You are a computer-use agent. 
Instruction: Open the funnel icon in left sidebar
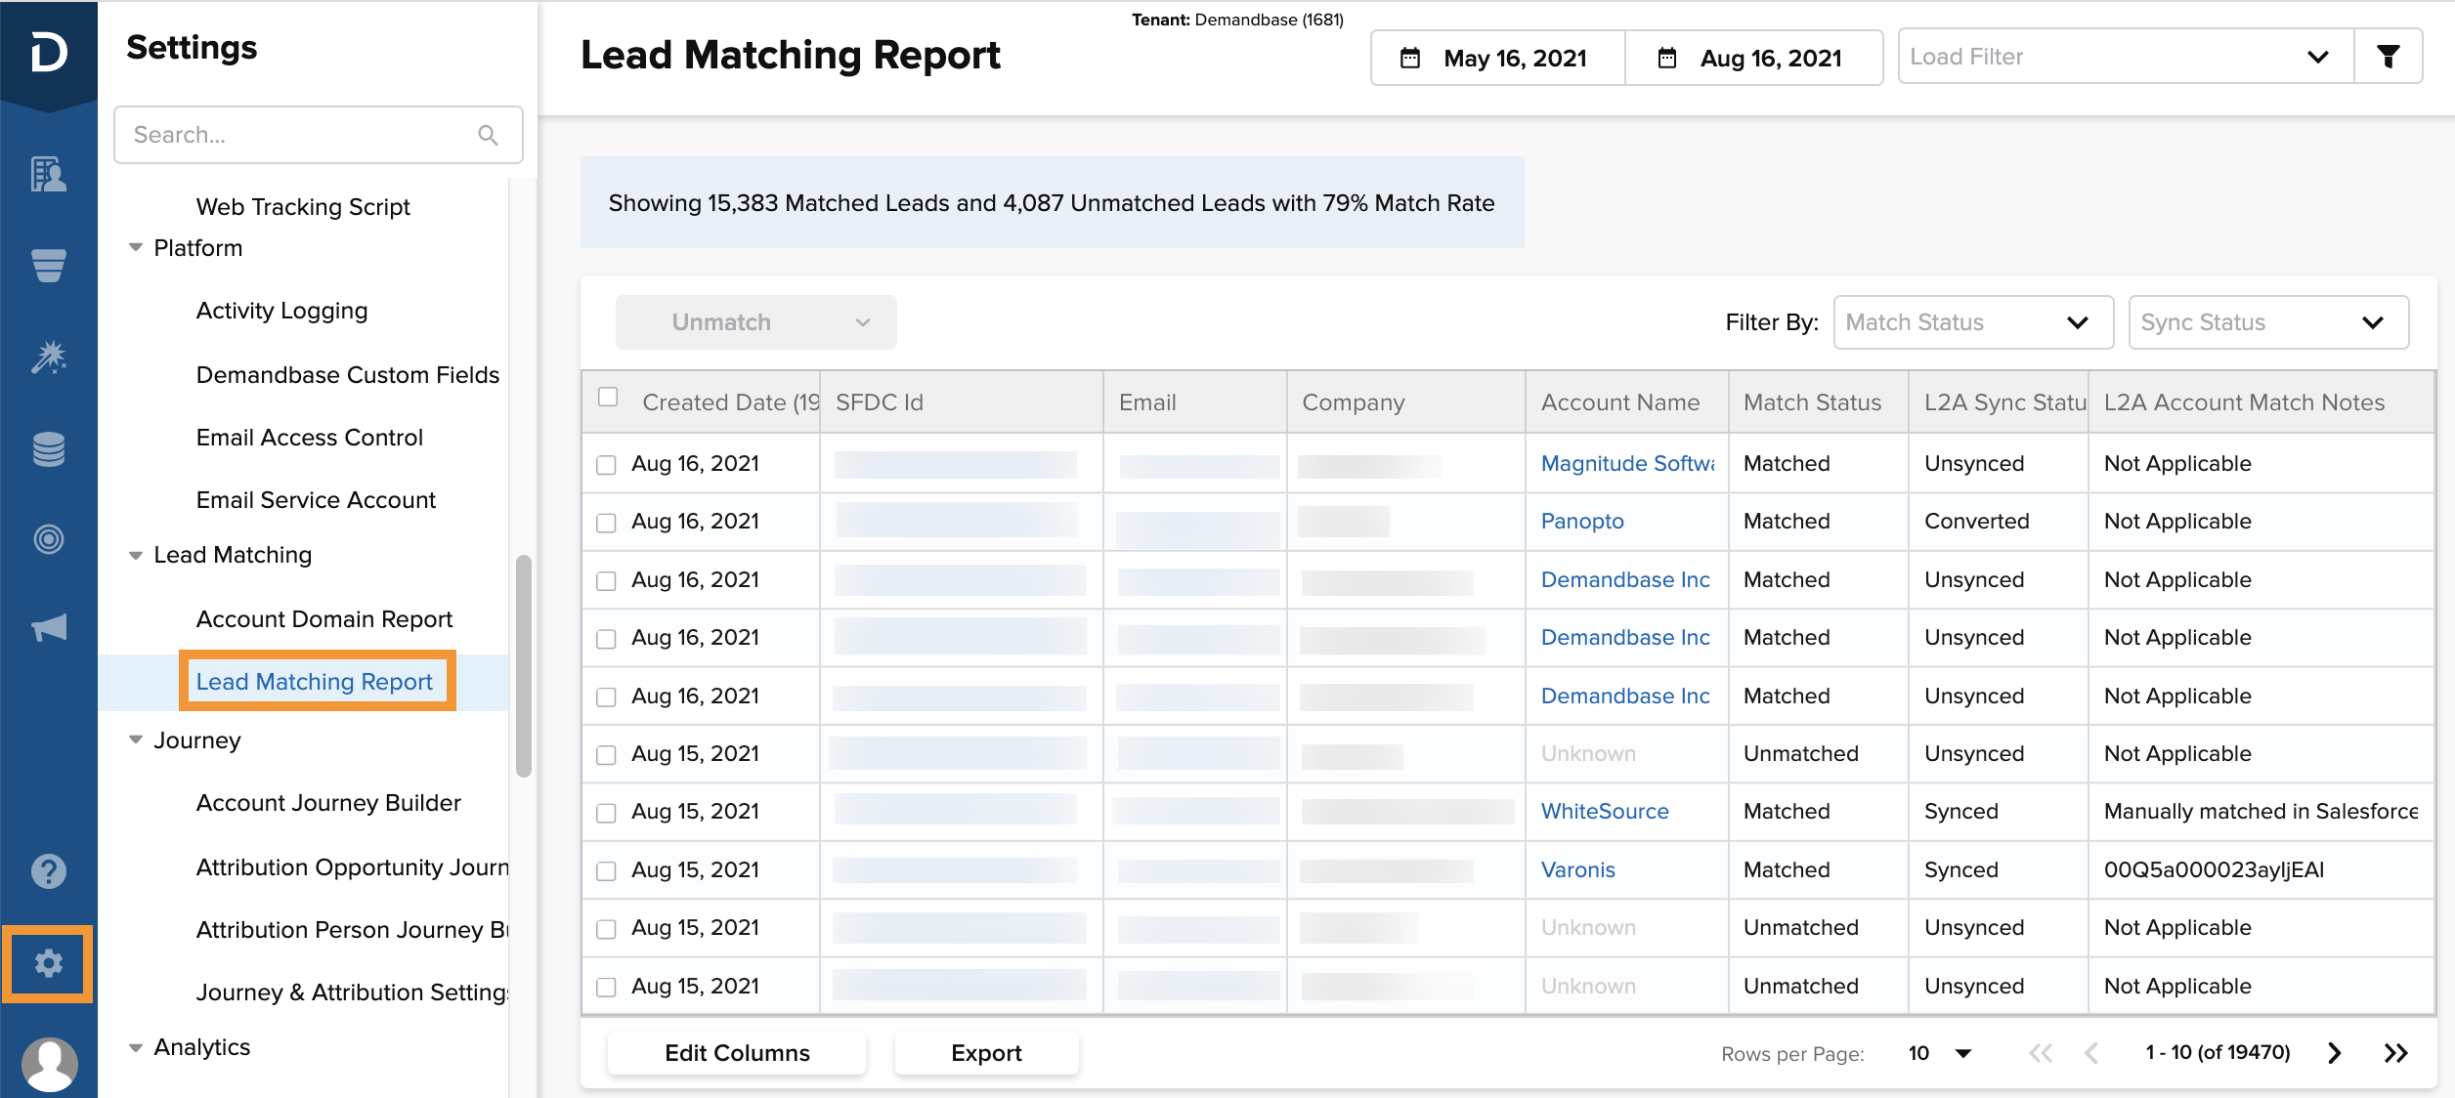(48, 265)
